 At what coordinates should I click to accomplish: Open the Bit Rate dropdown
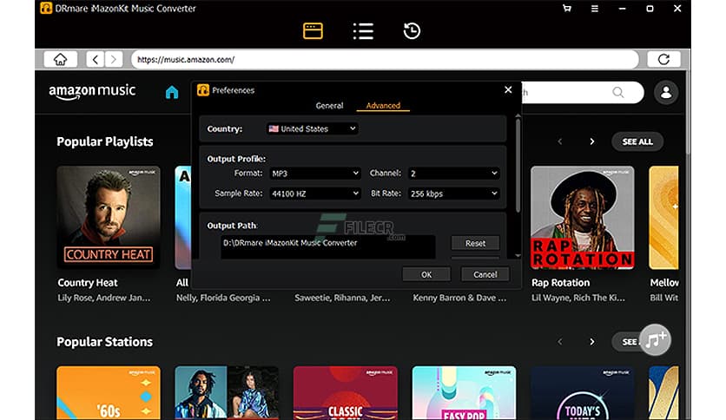pyautogui.click(x=453, y=194)
